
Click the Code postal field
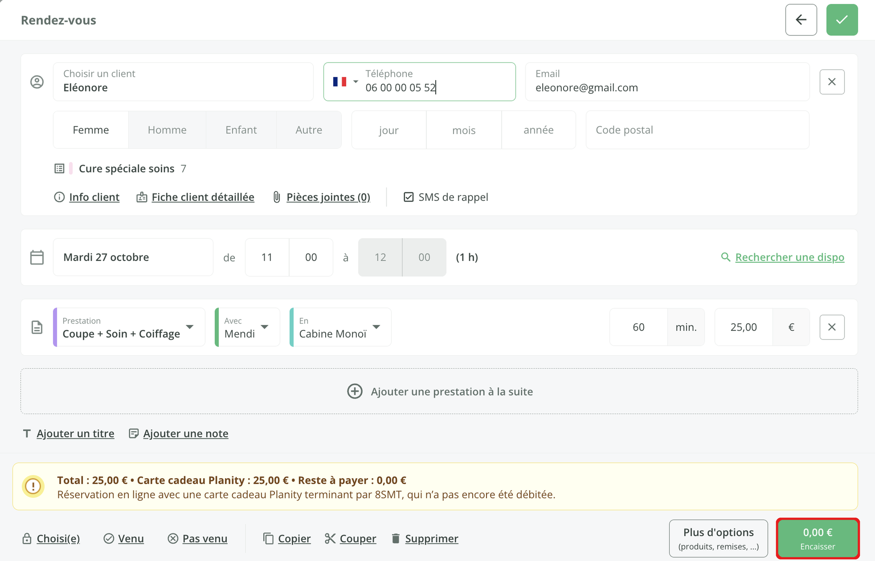coord(697,130)
